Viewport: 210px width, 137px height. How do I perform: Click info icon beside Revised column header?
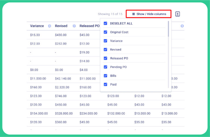[x=74, y=26]
